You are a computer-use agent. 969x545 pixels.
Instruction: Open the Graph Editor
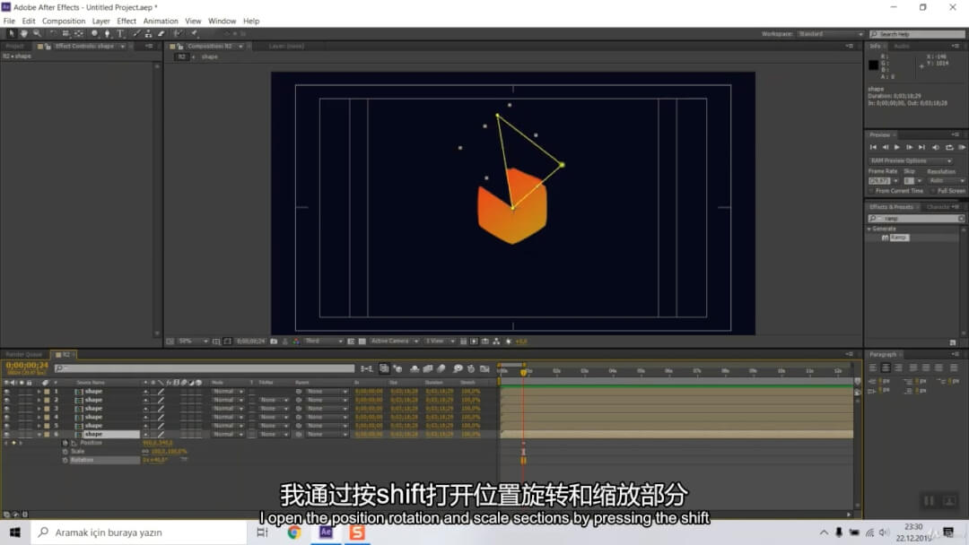point(485,369)
